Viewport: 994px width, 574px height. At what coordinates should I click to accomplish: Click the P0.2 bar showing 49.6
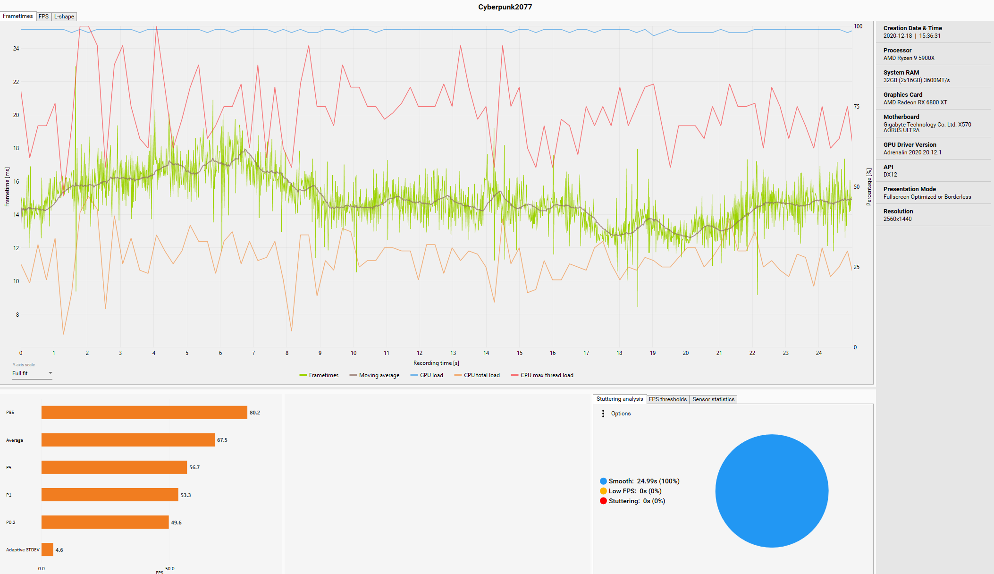pyautogui.click(x=105, y=522)
